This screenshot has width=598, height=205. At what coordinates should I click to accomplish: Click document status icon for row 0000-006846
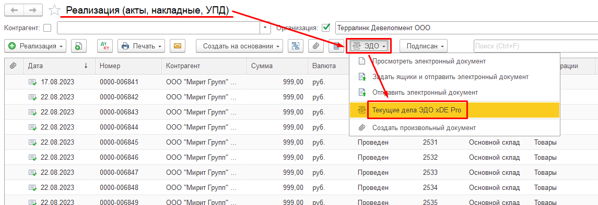(32, 157)
